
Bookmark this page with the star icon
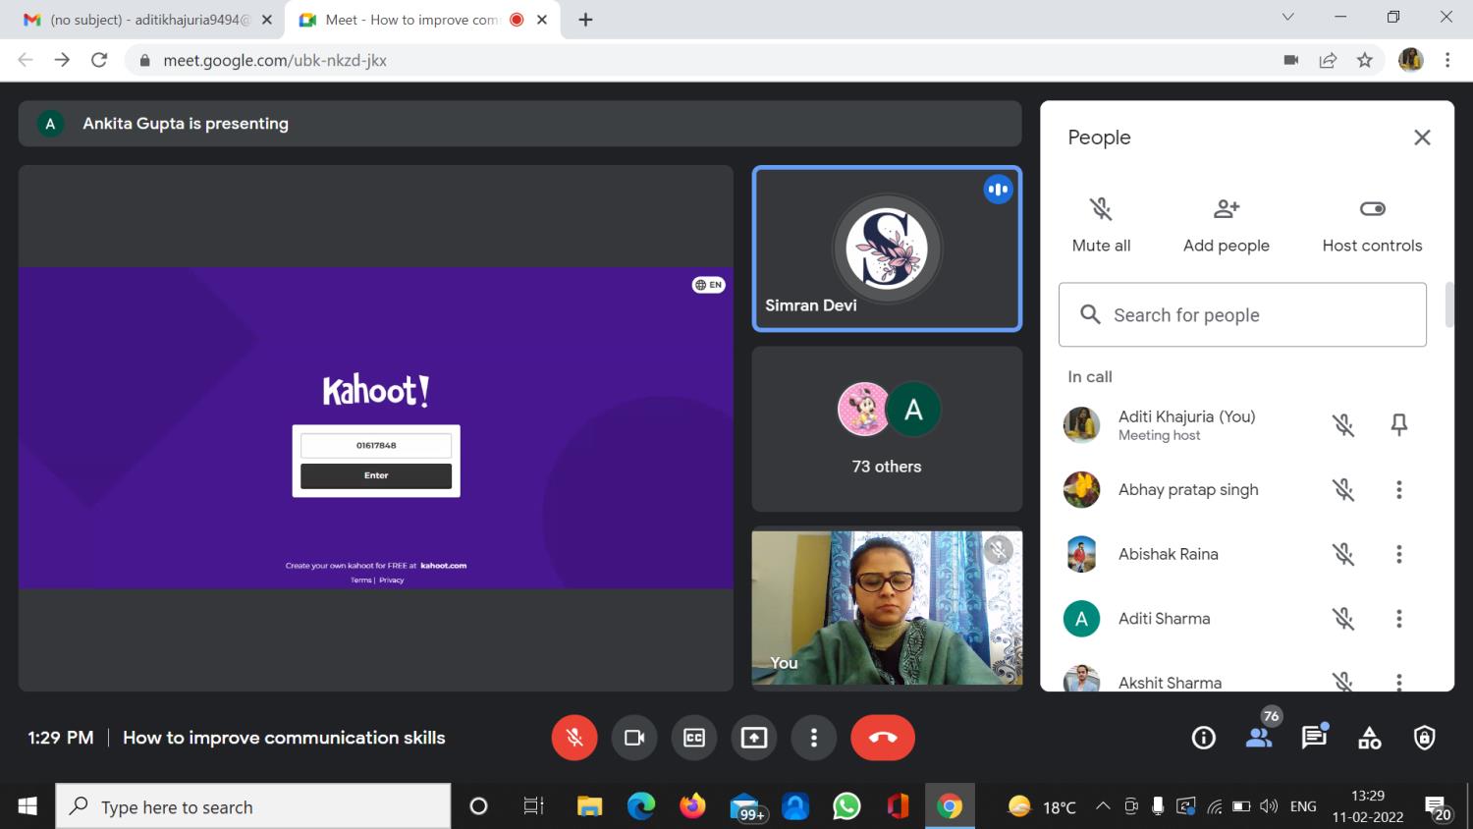click(1364, 60)
